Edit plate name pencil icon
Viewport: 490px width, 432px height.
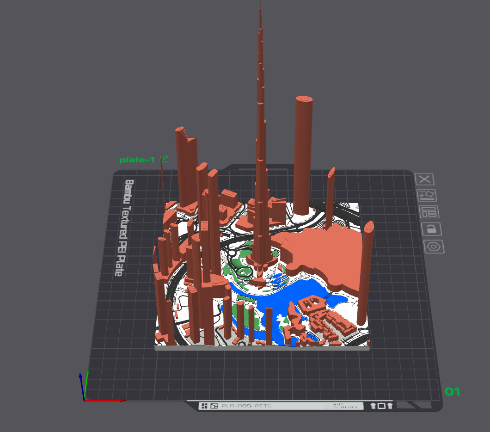pos(165,160)
